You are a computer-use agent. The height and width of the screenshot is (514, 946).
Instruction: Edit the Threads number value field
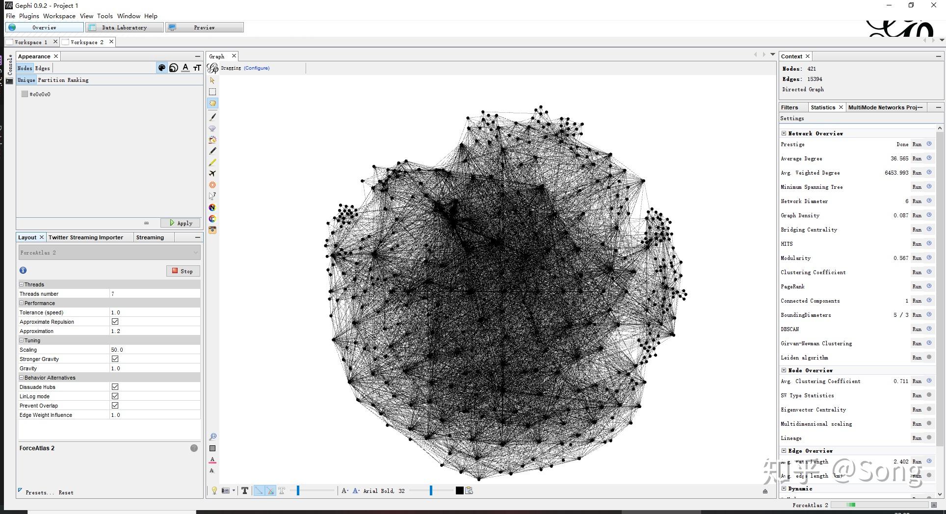pos(155,294)
